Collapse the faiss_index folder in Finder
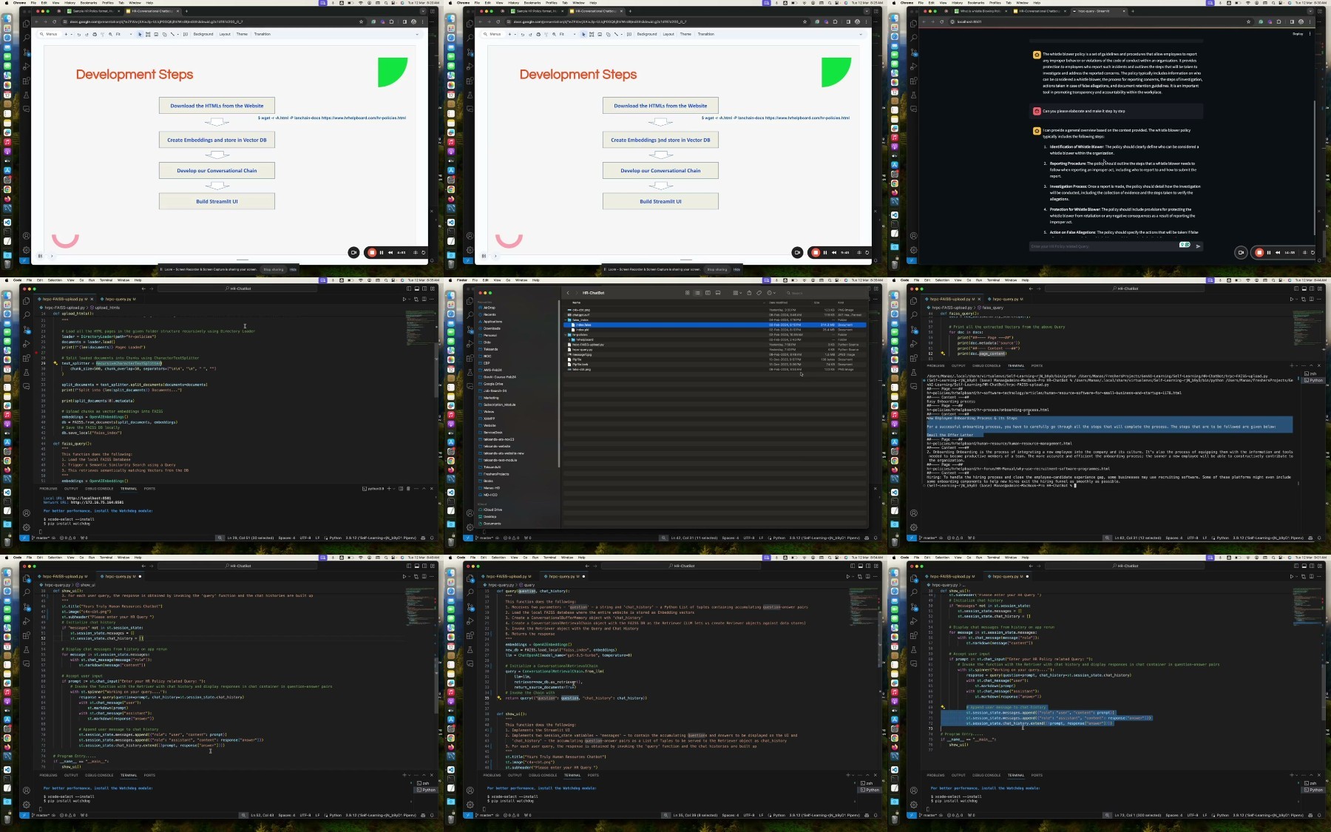 coord(566,320)
